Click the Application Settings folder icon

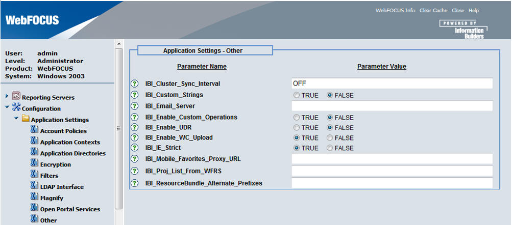tap(26, 118)
